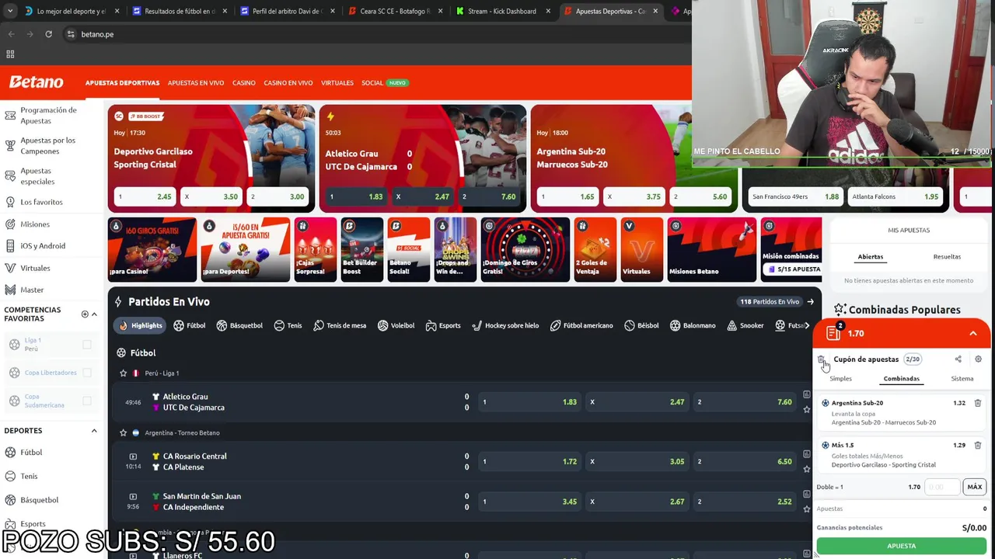Open Los favoritos in sidebar
This screenshot has width=995, height=559.
tap(41, 202)
